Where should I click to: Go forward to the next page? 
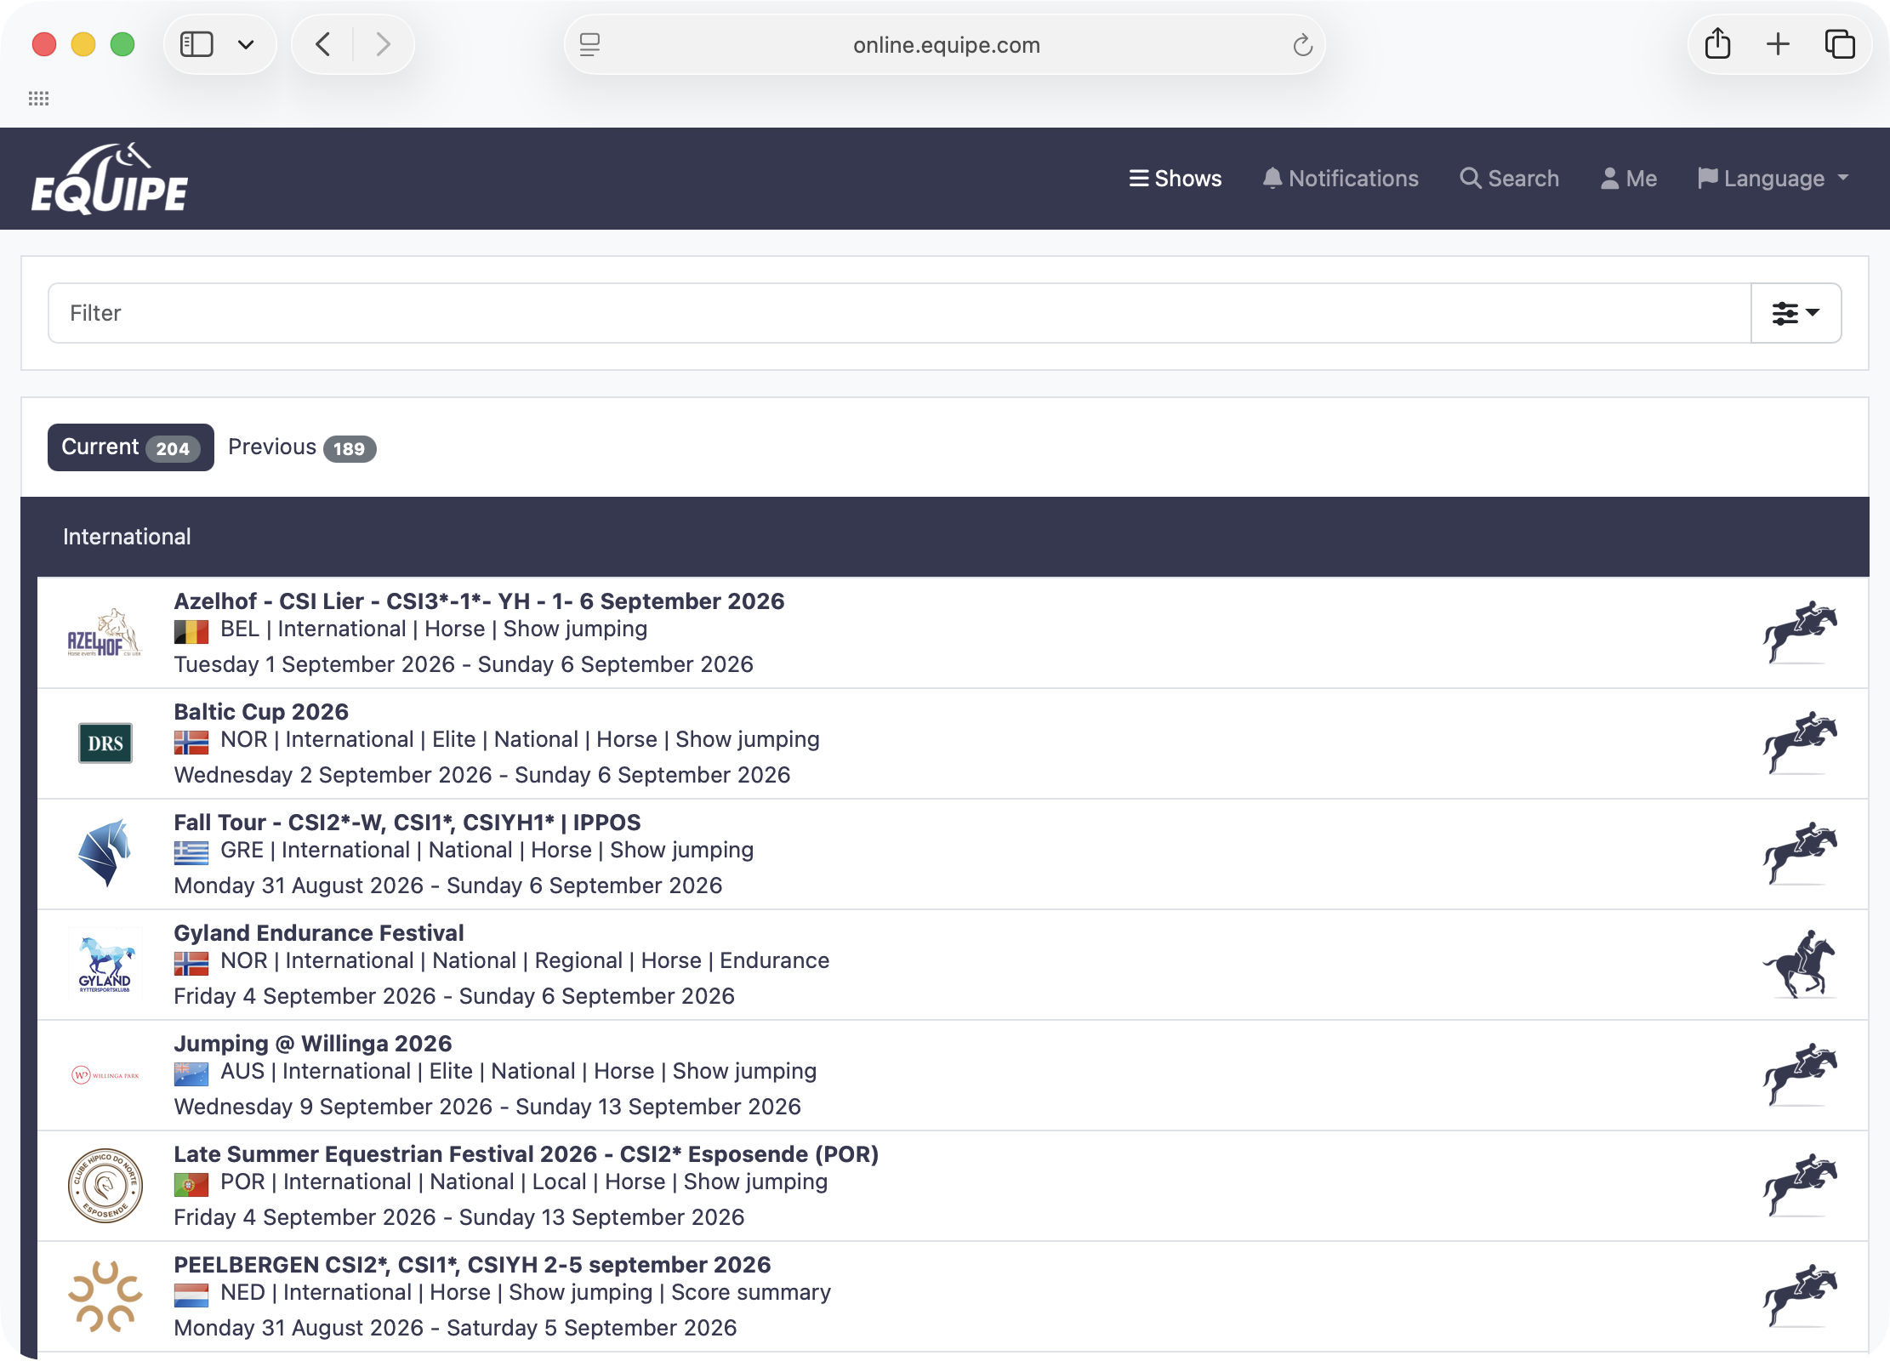[x=383, y=44]
